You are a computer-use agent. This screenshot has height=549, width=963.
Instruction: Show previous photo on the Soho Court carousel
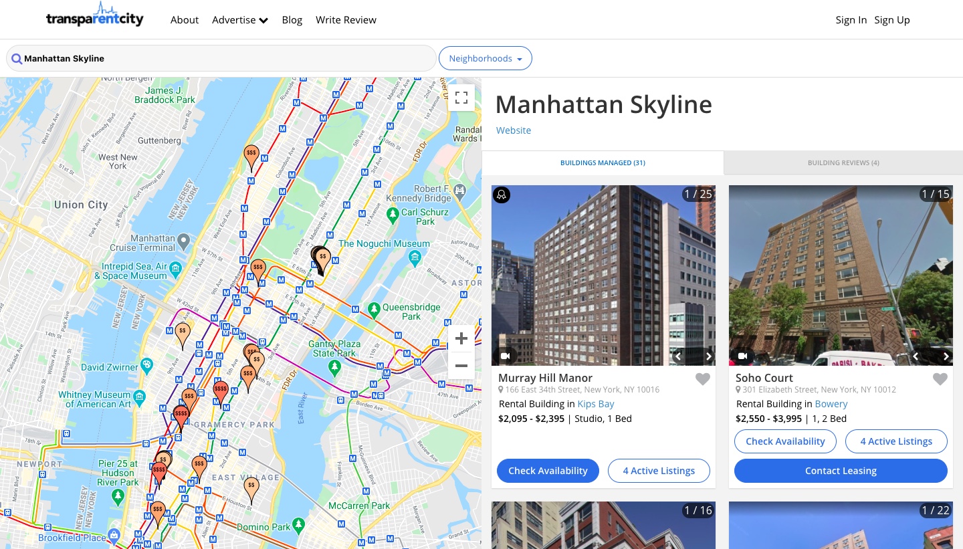pos(915,356)
